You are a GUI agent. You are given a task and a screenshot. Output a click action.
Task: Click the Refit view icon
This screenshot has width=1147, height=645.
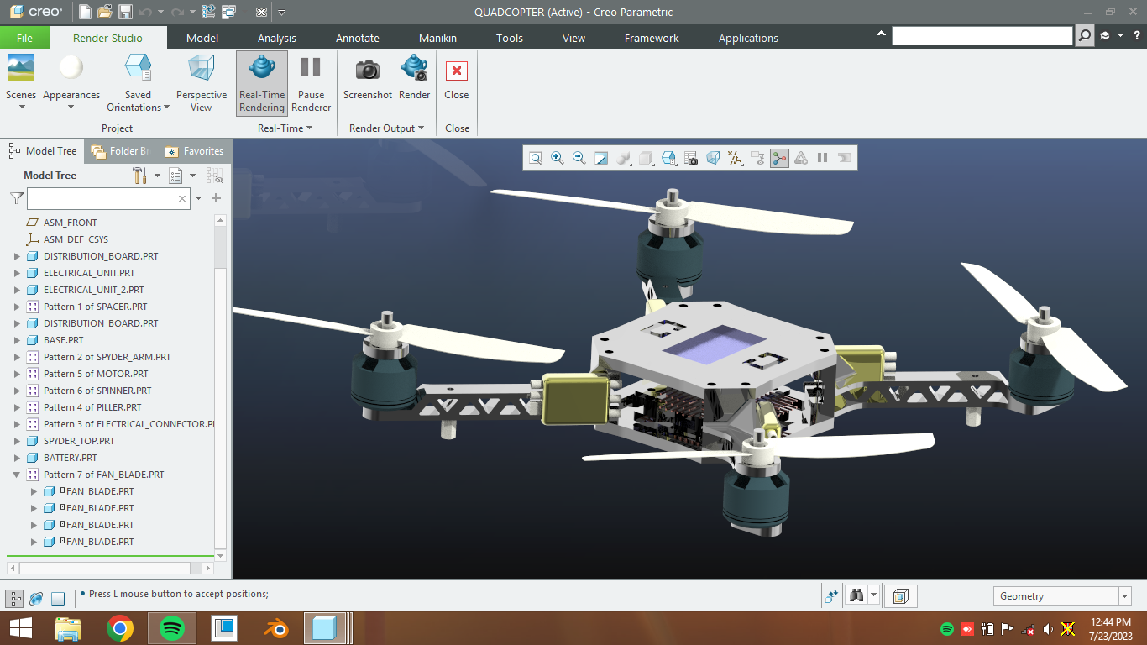[x=535, y=158]
